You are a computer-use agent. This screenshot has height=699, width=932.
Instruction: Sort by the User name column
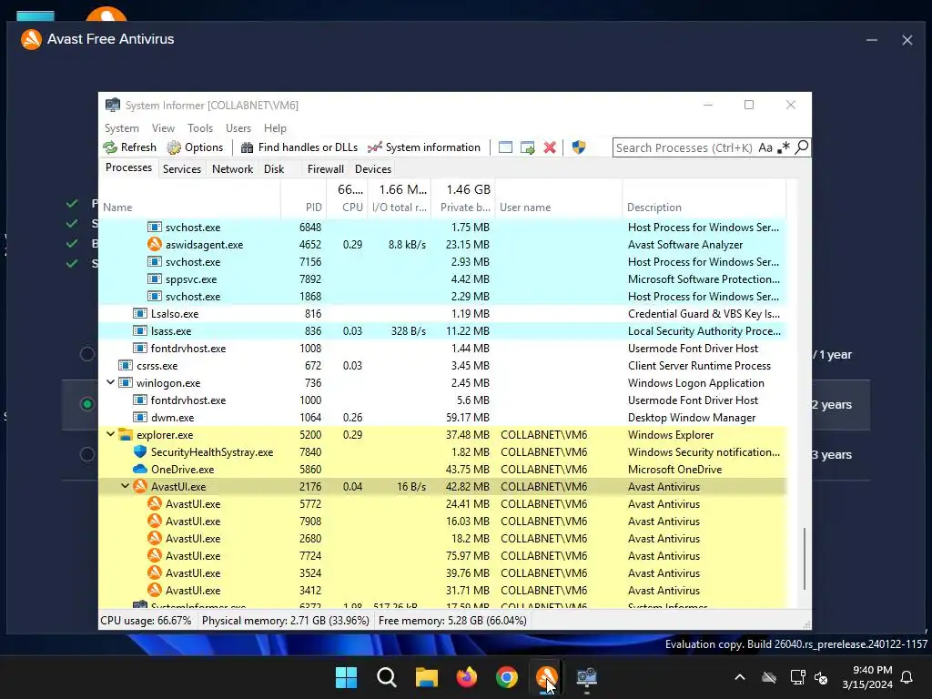(558, 208)
